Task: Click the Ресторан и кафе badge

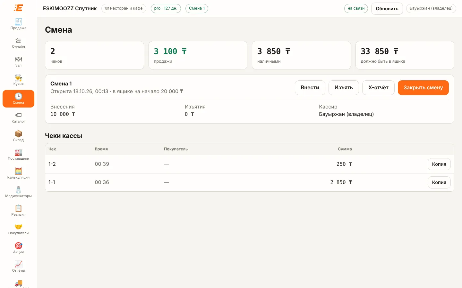Action: click(124, 8)
